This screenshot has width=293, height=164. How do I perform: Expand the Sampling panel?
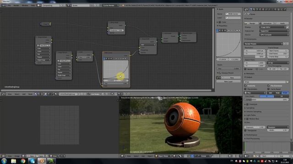(250, 108)
